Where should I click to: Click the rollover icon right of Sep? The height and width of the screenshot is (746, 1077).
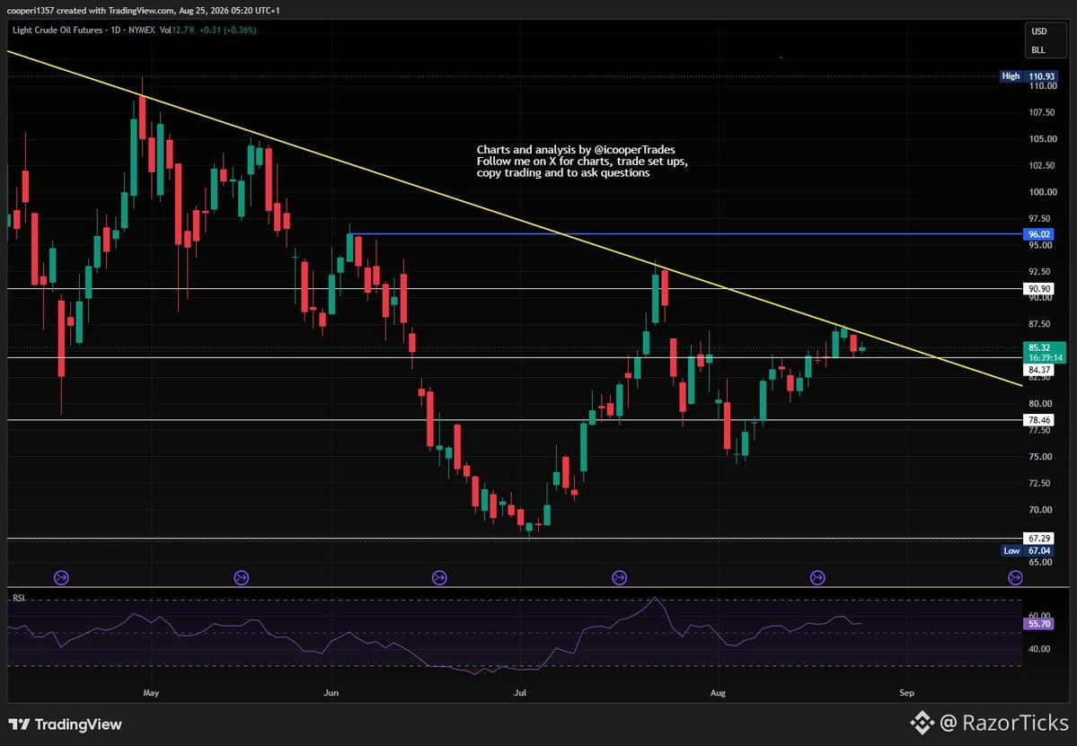pyautogui.click(x=1014, y=578)
